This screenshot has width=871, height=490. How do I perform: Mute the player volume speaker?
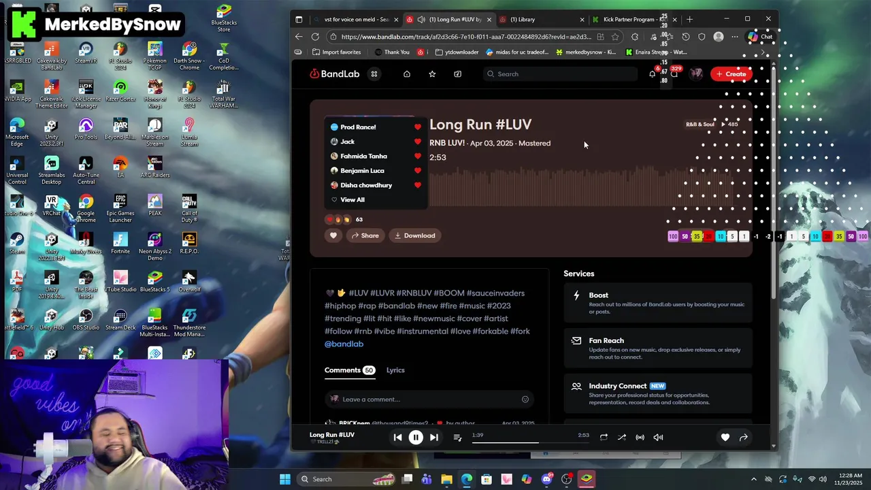tap(658, 438)
